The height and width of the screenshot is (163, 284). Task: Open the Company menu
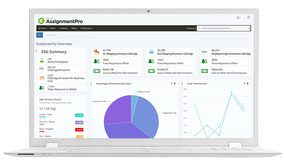click(x=63, y=28)
